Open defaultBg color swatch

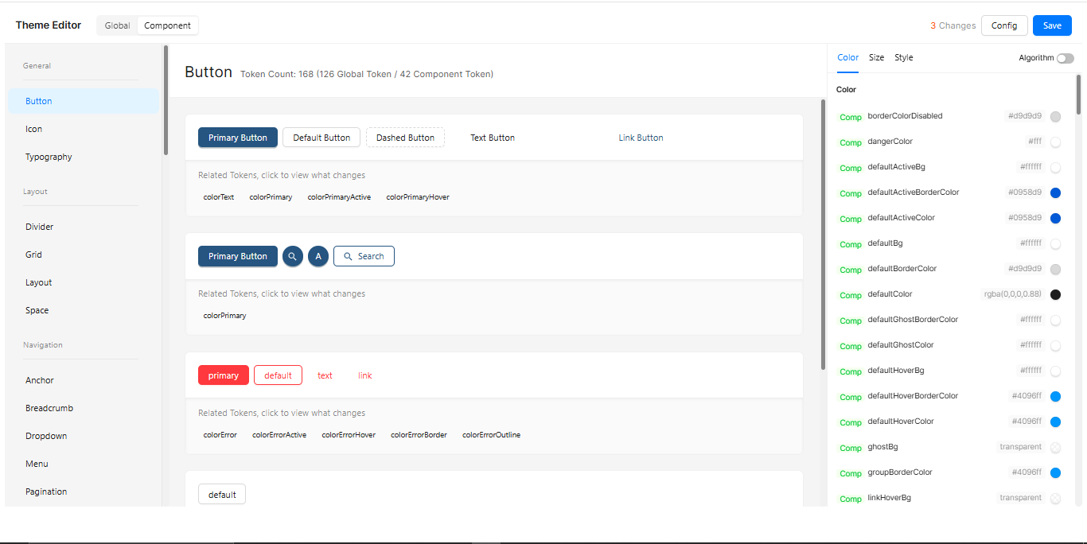click(1055, 244)
